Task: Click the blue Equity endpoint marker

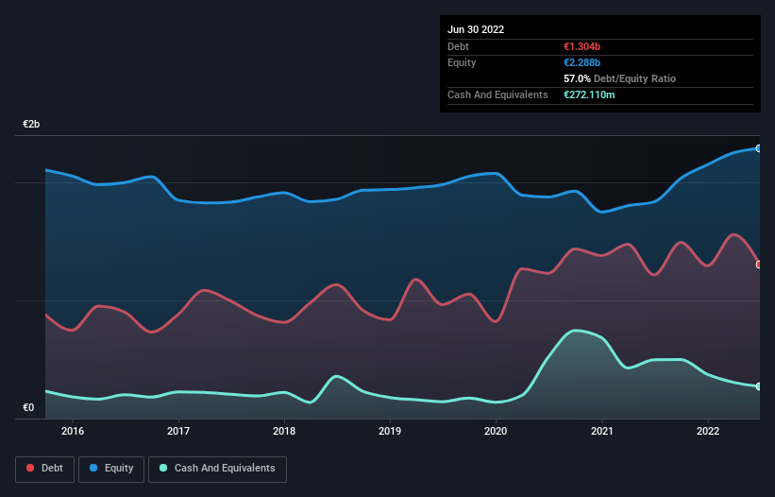Action: 759,148
